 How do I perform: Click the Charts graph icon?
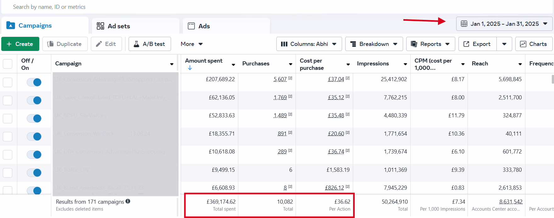click(523, 44)
